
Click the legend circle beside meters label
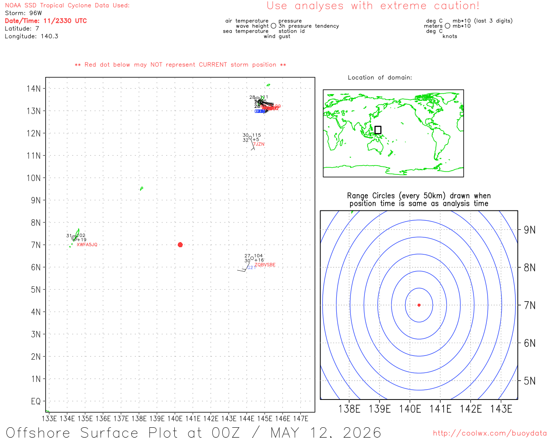pos(447,26)
